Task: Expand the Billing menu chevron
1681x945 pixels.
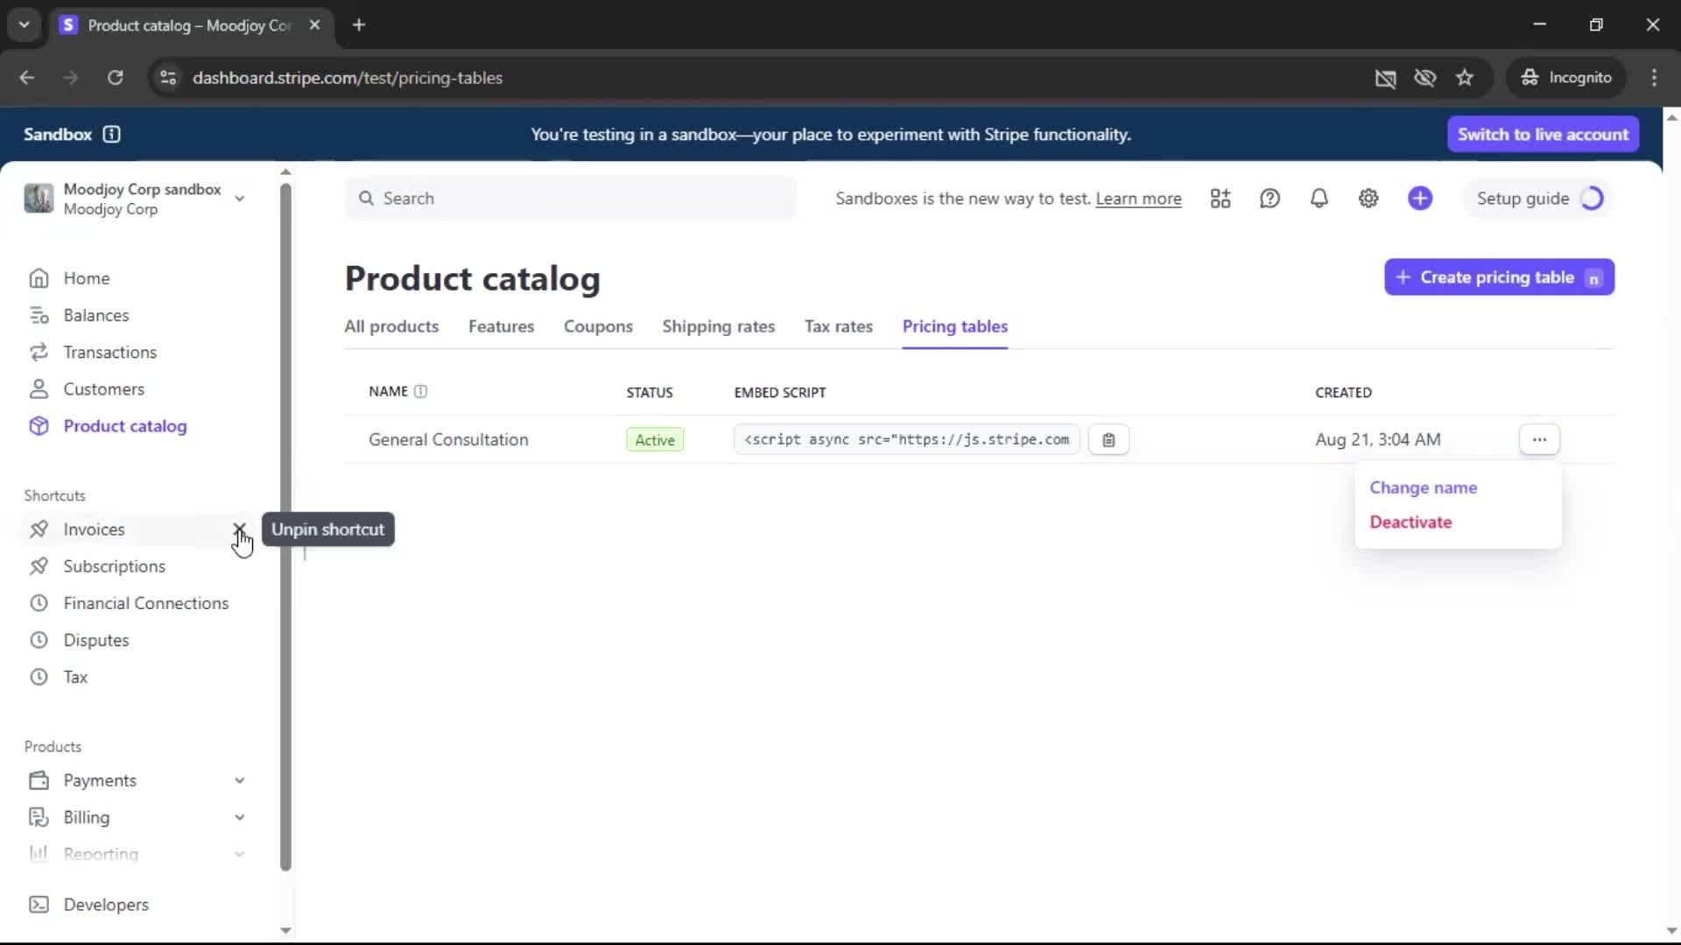Action: pyautogui.click(x=239, y=817)
